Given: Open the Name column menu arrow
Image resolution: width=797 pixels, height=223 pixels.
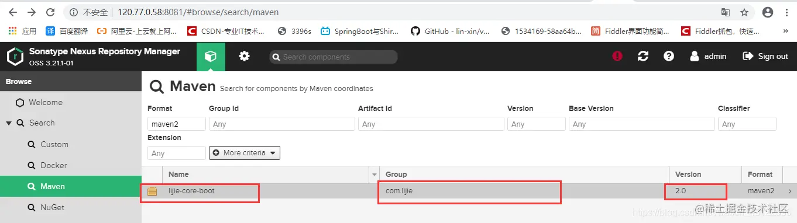Looking at the screenshot, I should click(375, 175).
